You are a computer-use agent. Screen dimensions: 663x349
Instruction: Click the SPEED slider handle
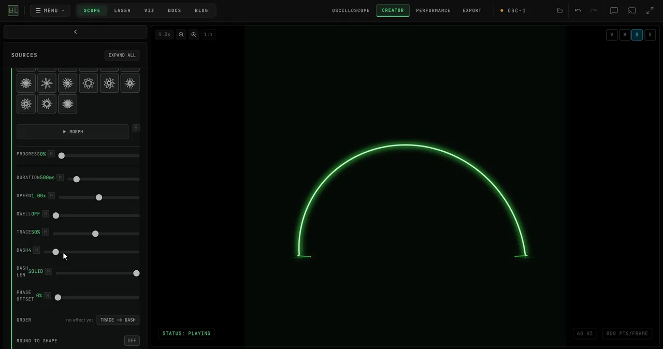(x=99, y=197)
